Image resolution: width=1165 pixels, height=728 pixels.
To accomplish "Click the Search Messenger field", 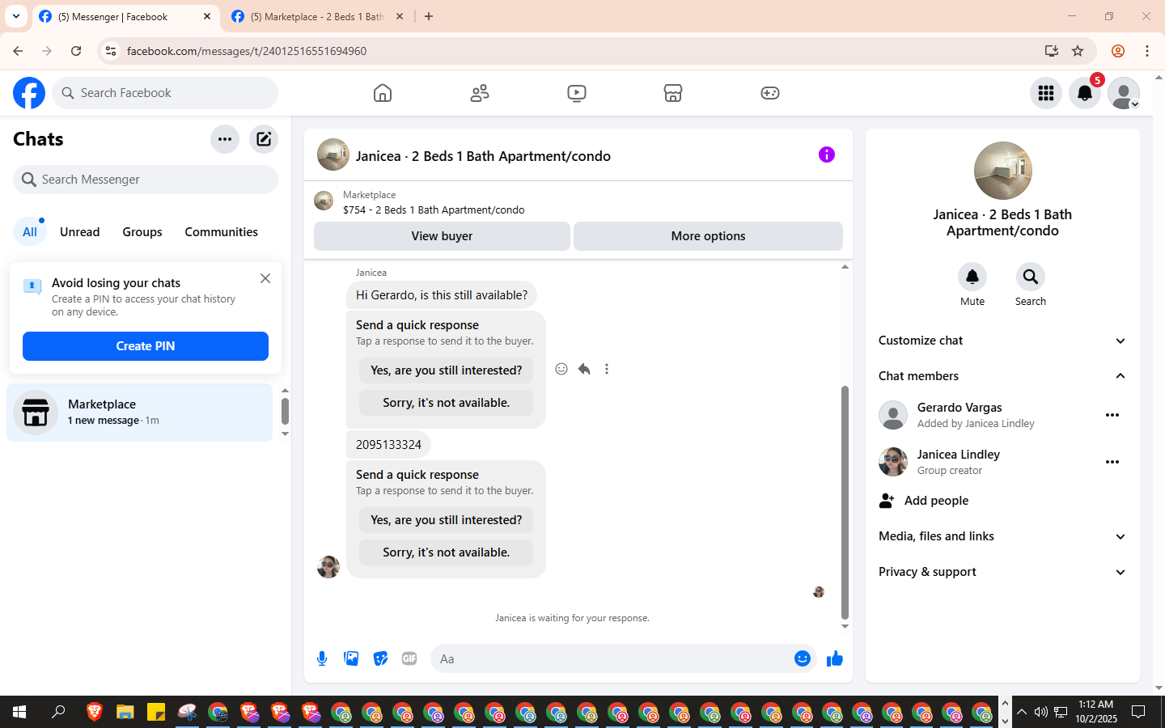I will 146,180.
